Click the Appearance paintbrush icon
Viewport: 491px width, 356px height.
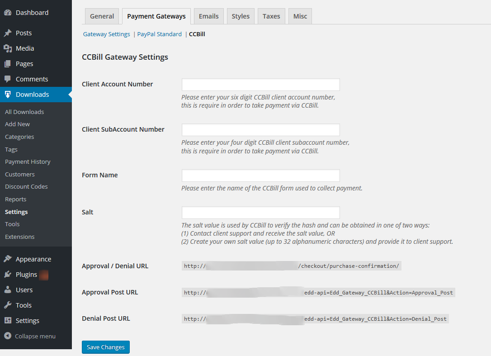click(8, 259)
